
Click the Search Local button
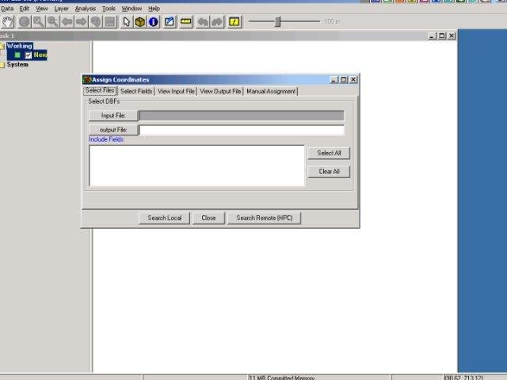pyautogui.click(x=165, y=218)
